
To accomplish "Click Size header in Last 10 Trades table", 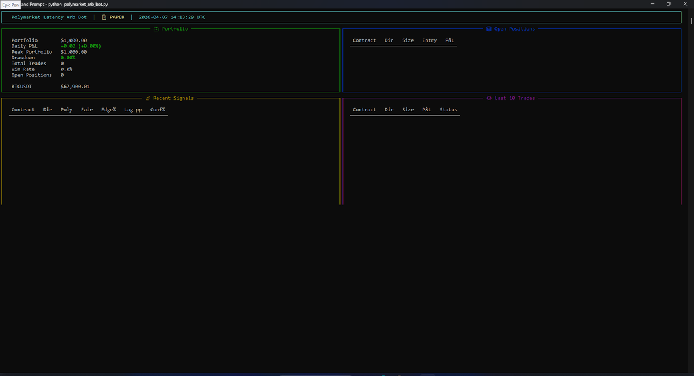I will [x=408, y=110].
